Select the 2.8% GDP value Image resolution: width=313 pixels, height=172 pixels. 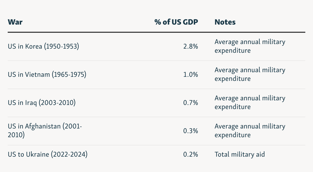(190, 47)
